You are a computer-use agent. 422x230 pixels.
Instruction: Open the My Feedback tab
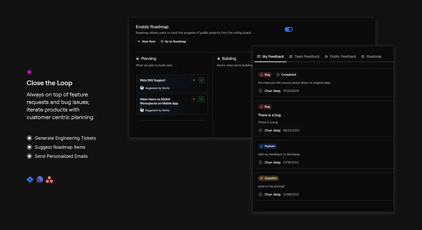tap(270, 56)
